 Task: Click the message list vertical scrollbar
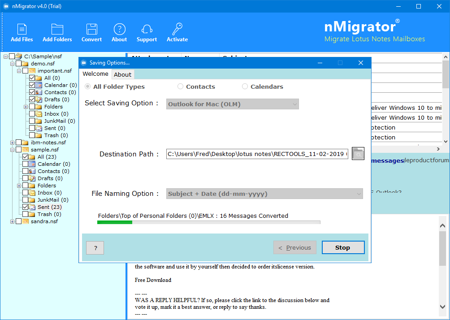tap(446, 99)
